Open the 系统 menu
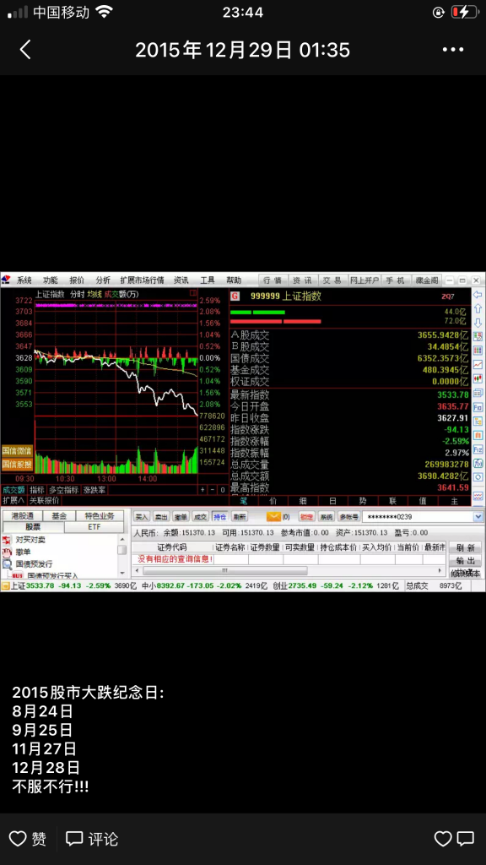The height and width of the screenshot is (865, 486). pyautogui.click(x=24, y=280)
